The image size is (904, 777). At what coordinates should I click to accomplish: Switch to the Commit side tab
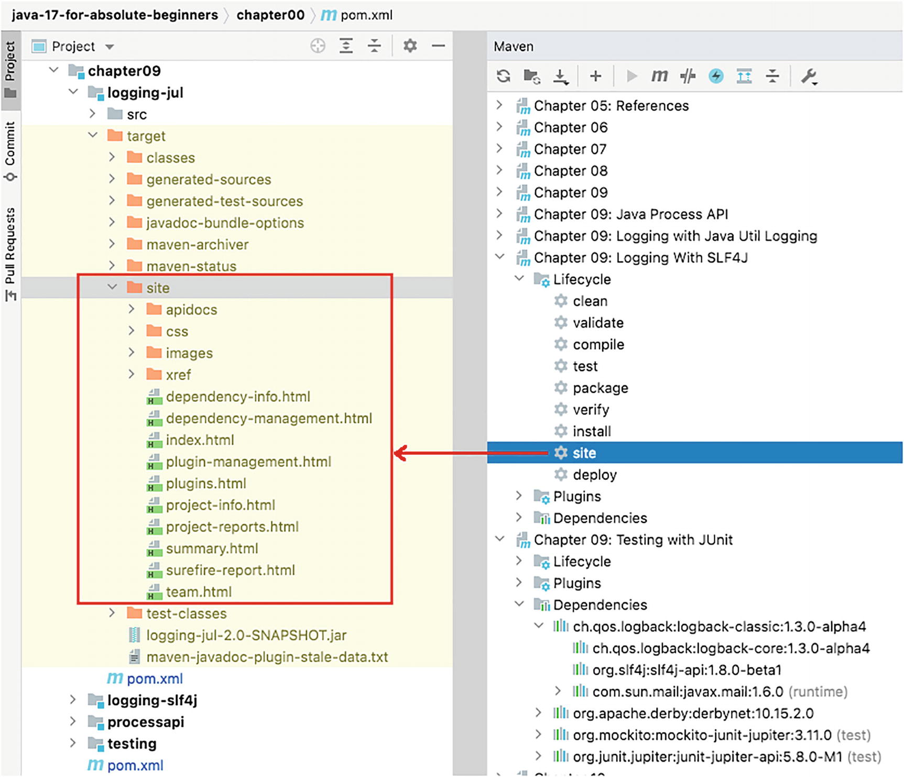point(10,151)
